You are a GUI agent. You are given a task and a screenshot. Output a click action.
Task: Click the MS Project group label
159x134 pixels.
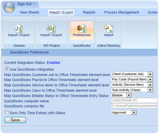coord(52,46)
